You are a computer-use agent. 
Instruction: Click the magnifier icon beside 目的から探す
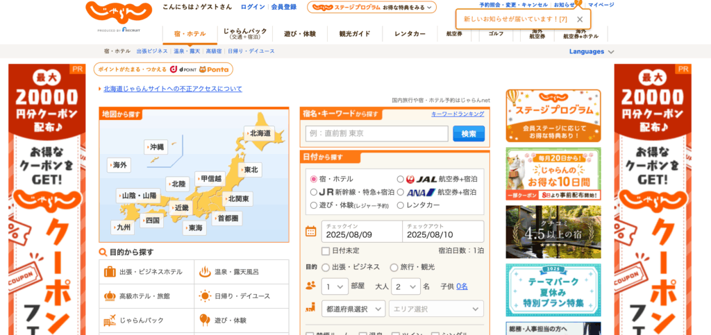pyautogui.click(x=103, y=252)
